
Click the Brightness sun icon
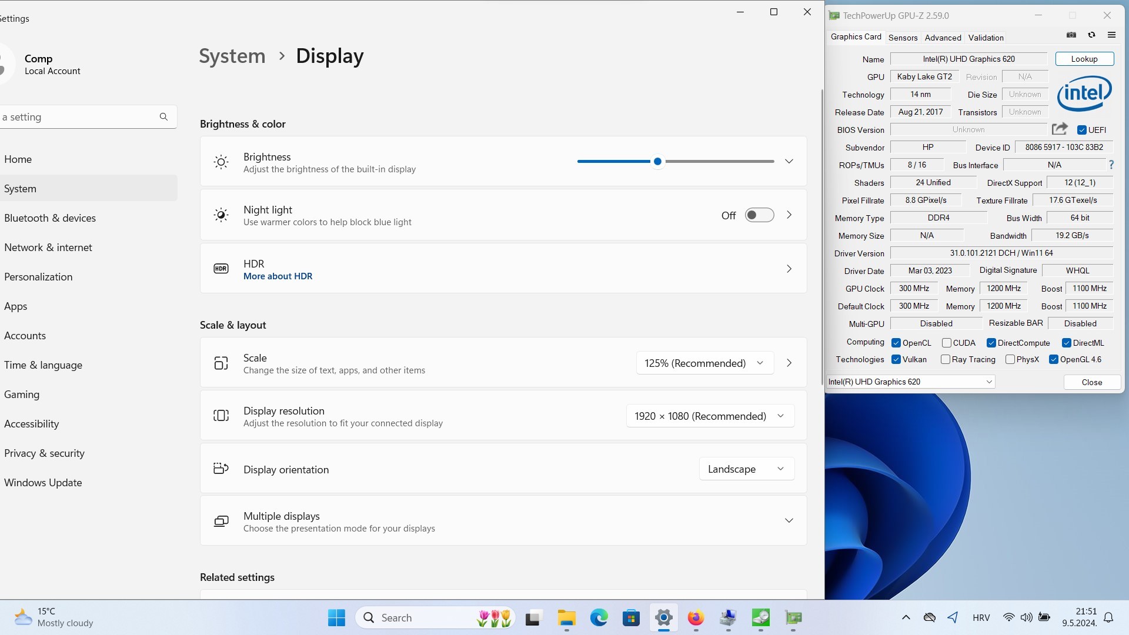tap(221, 162)
